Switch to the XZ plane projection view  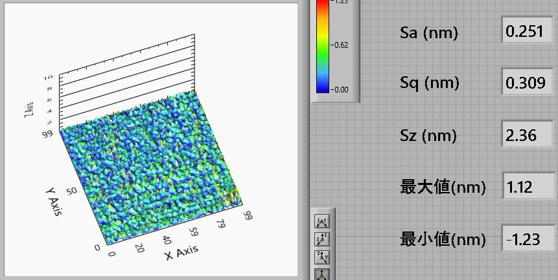(x=321, y=239)
